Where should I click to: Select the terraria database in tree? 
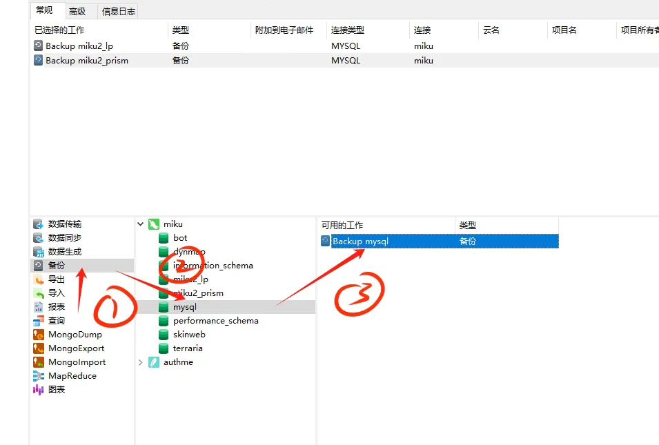[x=188, y=348]
